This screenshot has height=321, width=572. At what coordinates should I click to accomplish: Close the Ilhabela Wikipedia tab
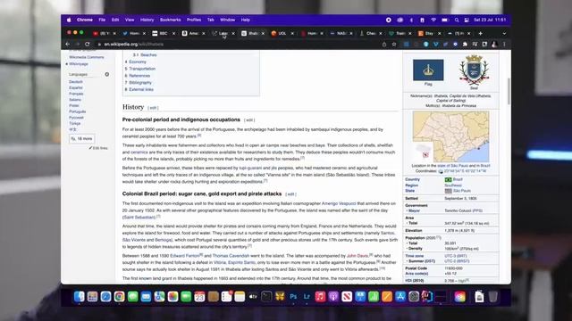(263, 33)
